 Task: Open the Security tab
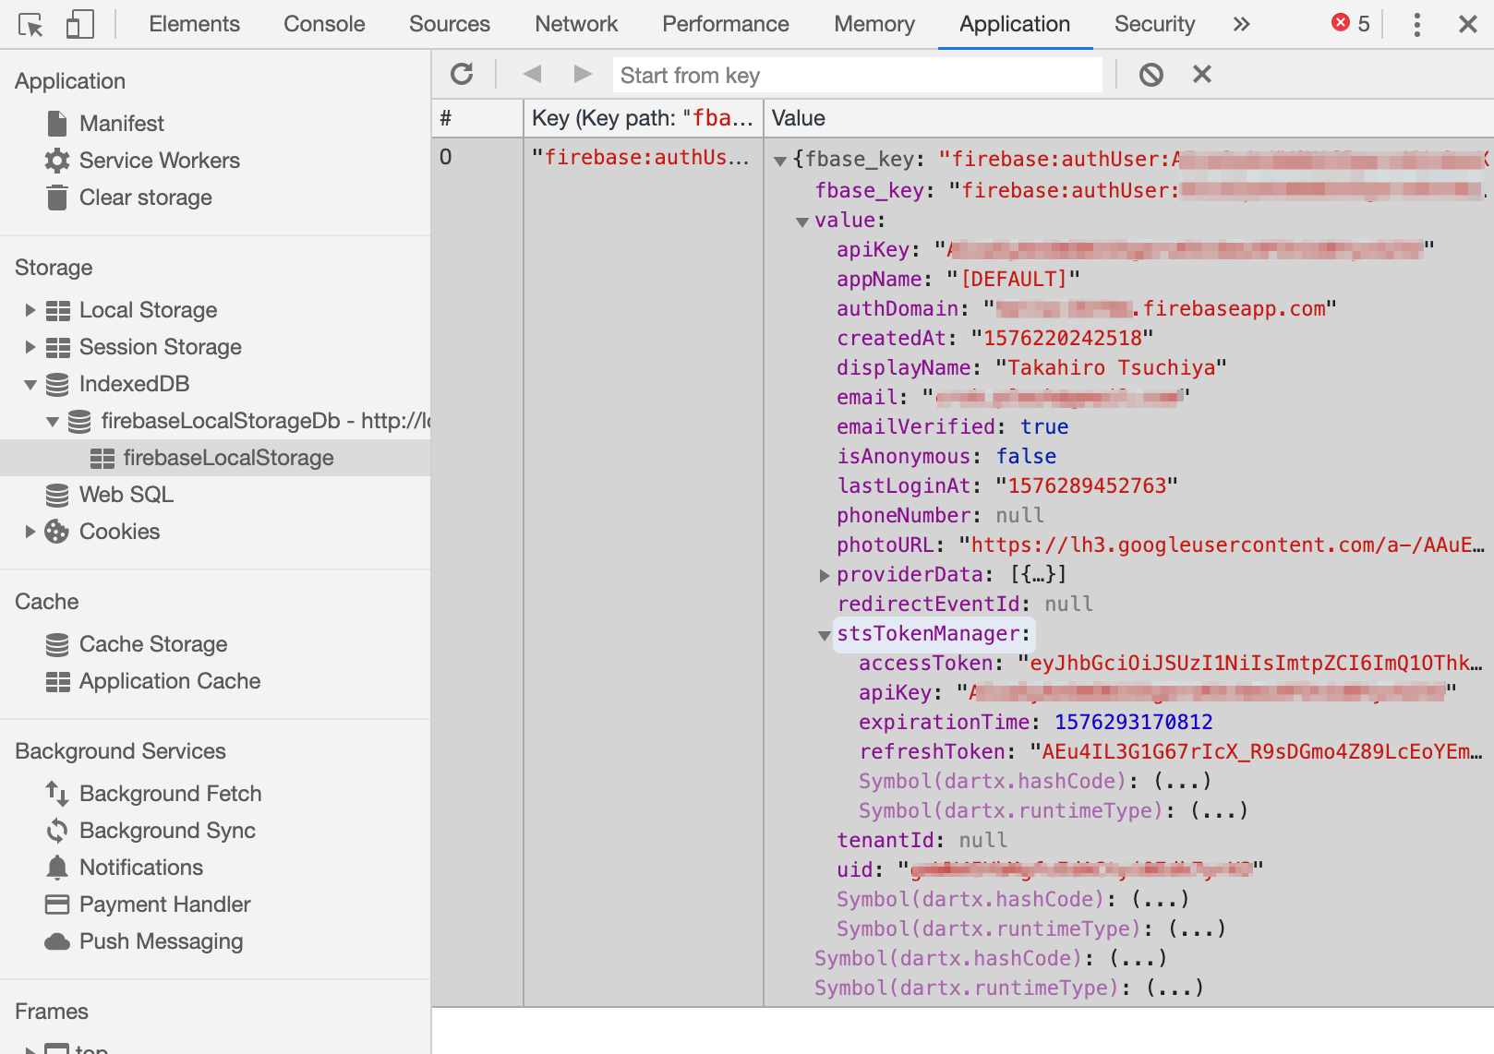click(x=1154, y=24)
